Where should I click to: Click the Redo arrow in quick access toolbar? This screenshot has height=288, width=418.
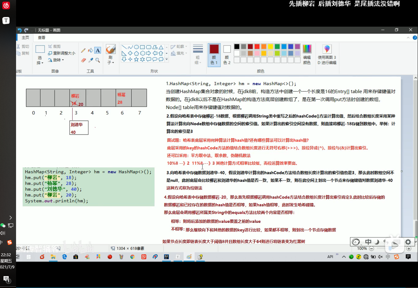26,30
